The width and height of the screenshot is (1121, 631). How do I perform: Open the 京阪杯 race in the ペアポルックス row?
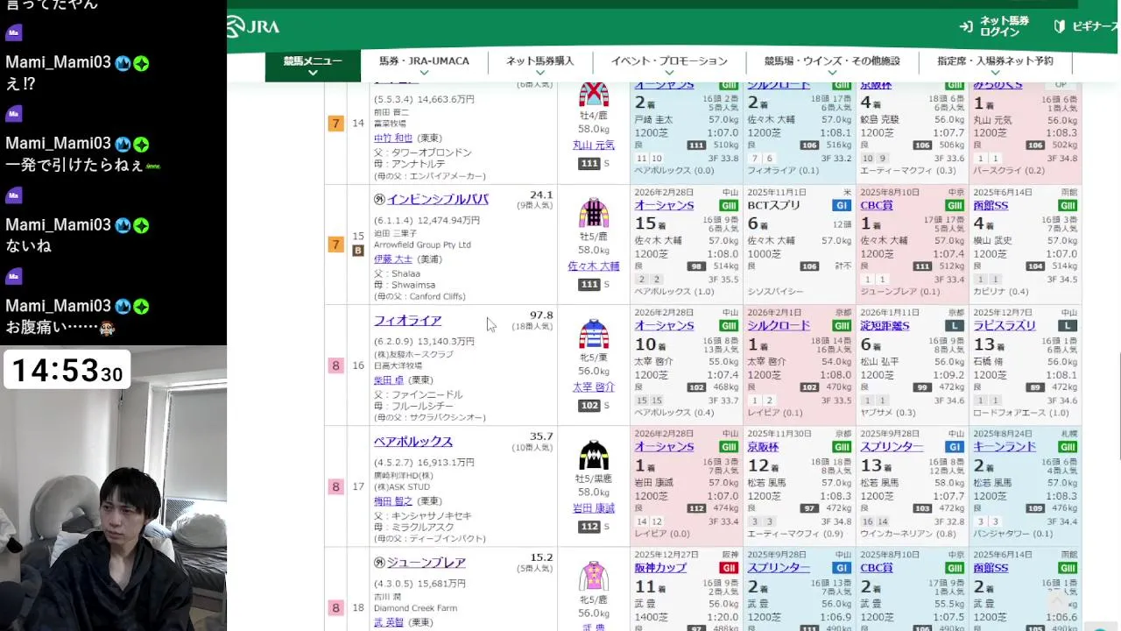[763, 447]
